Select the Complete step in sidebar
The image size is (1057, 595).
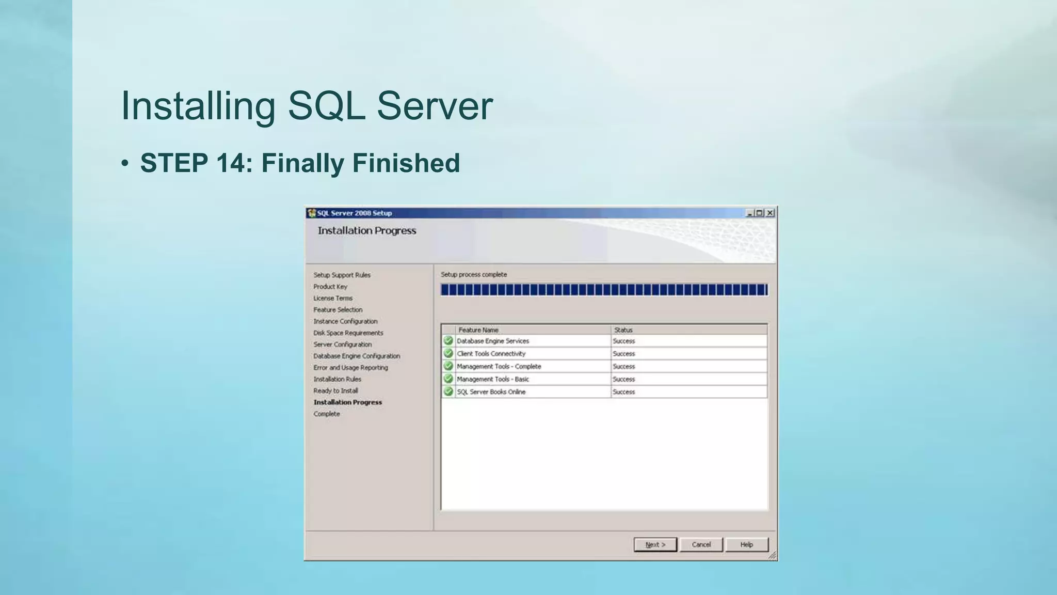tap(327, 414)
